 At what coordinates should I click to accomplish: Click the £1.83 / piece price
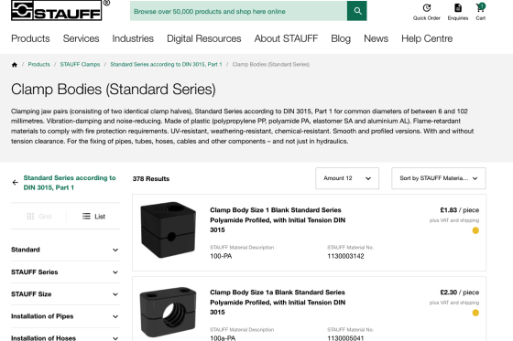coord(459,210)
